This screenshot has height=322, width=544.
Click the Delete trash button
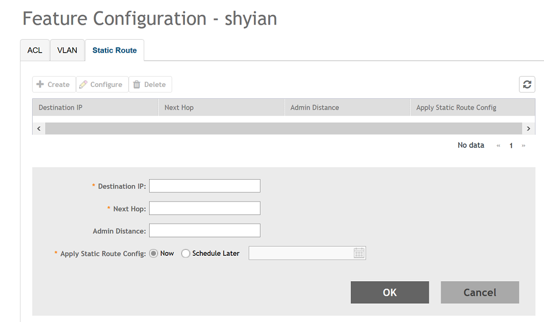coord(150,85)
